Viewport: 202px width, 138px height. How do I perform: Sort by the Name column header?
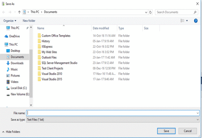coord(41,28)
